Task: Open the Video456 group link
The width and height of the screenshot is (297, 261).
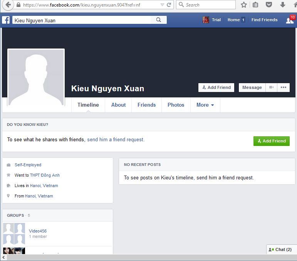Action: [x=38, y=231]
